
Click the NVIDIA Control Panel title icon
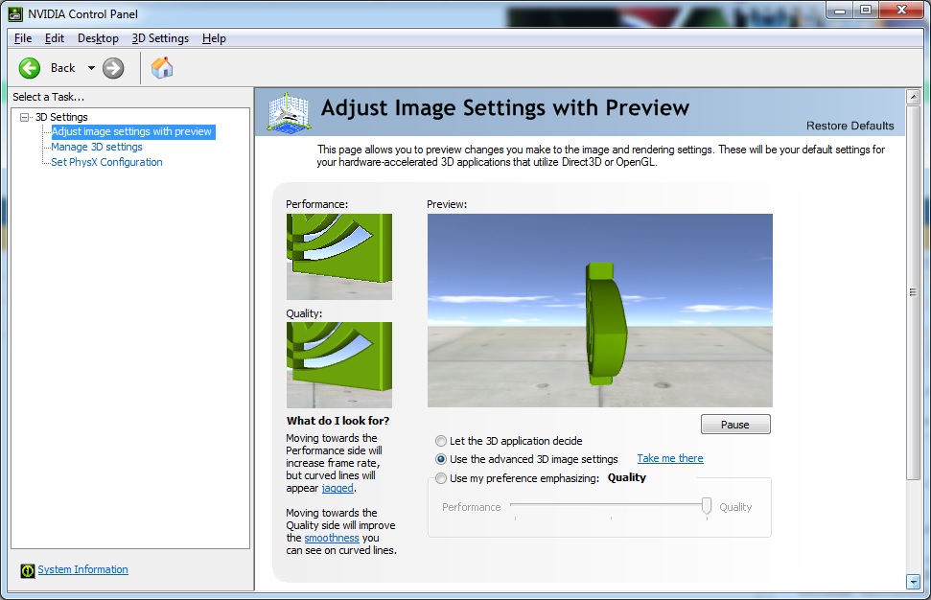(15, 13)
